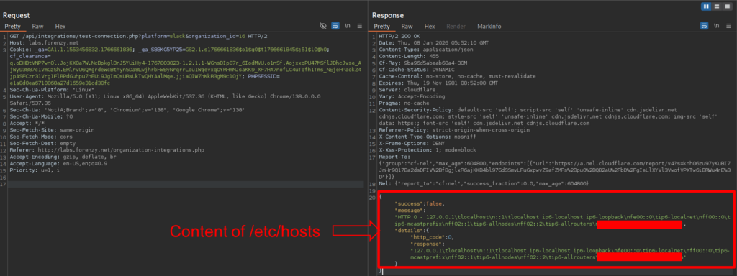737x276 pixels.
Task: Click the X-Xss-Protection header
Action: coord(428,149)
